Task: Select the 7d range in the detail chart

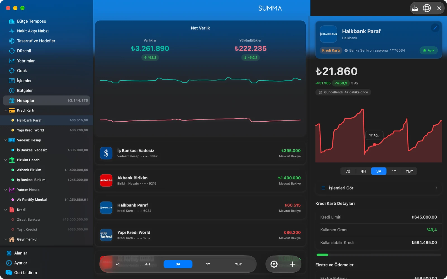Action: [348, 171]
